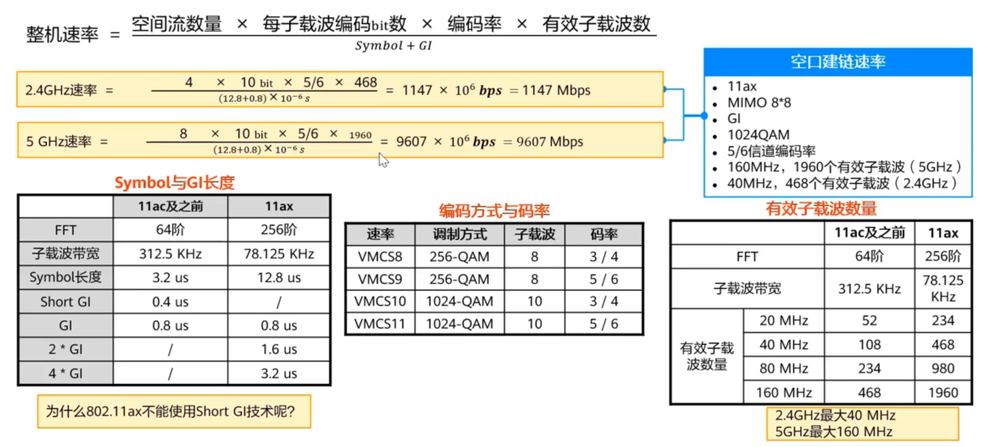
Task: Click the "160MHz，1960个有效子载波" bullet
Action: [844, 167]
